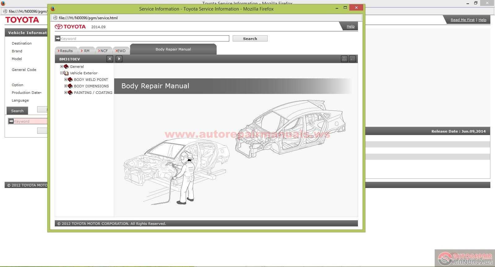Screen dimensions: 495x267
Task: Open the Help link in the service window
Action: [x=351, y=27]
